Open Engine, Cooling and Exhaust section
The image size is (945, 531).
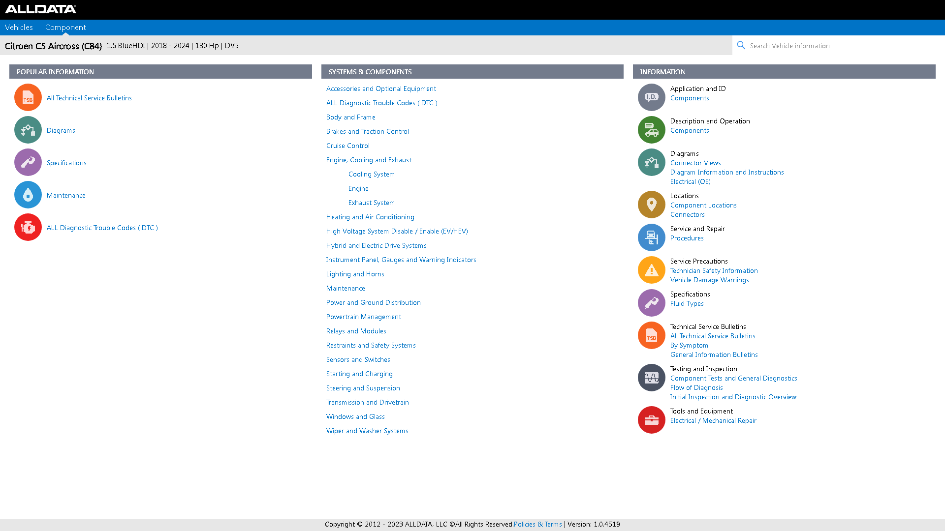pos(368,159)
